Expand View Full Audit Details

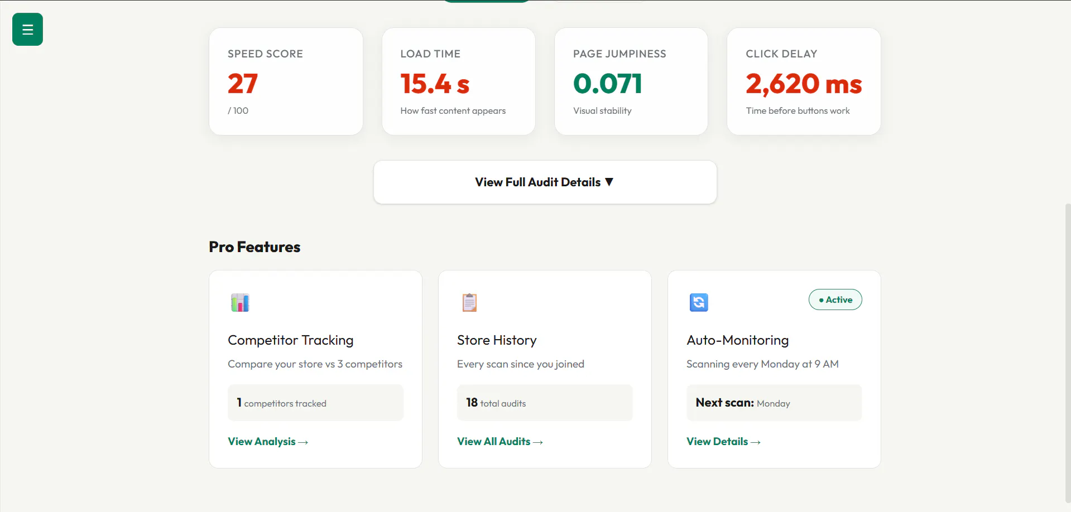click(545, 182)
